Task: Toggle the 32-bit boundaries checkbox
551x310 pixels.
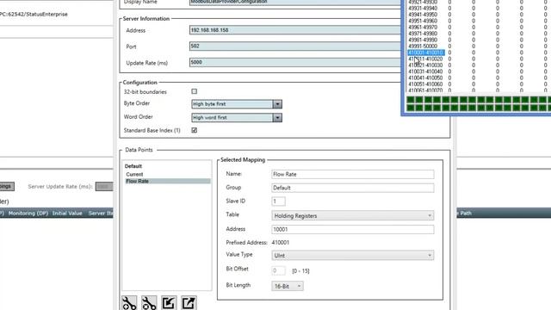Action: tap(194, 91)
